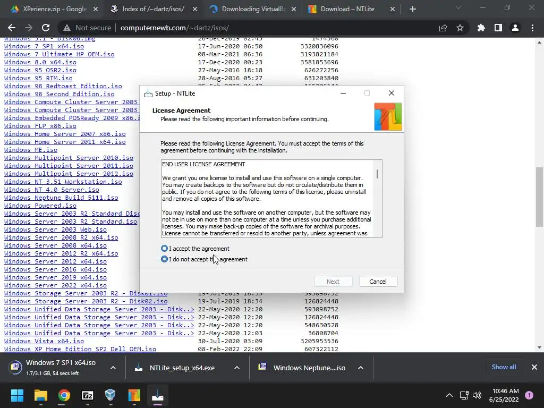Open the volume tray icon
This screenshot has height=408, width=544.
[x=477, y=395]
